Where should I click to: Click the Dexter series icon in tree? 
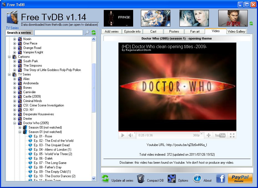pos(20,118)
